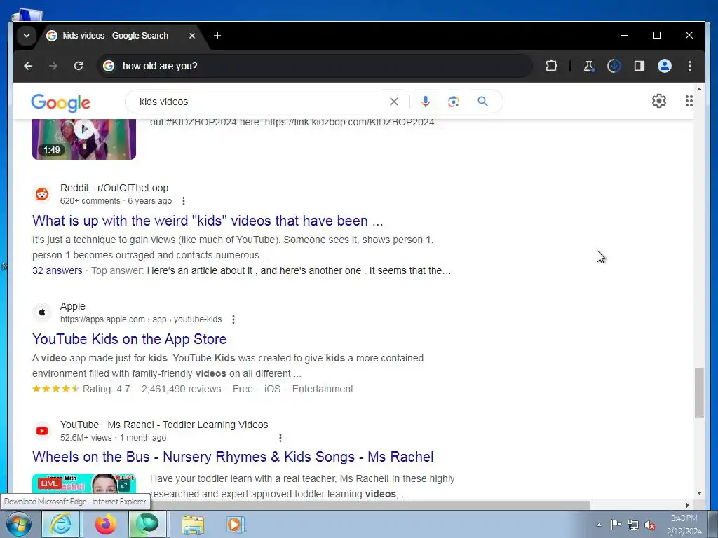Viewport: 718px width, 538px height.
Task: Click the page scroll down arrow
Action: pyautogui.click(x=699, y=493)
